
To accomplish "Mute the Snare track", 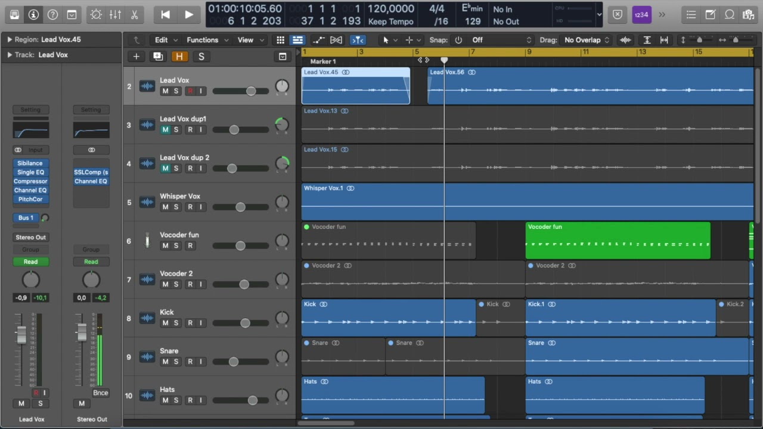I will click(165, 362).
